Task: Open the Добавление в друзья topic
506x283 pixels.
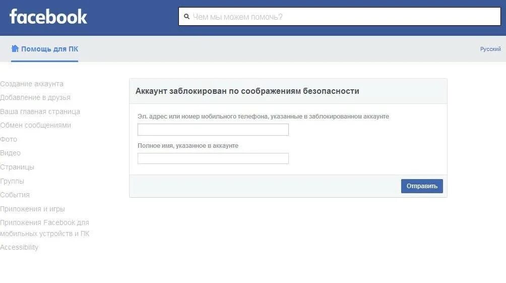Action: [35, 97]
